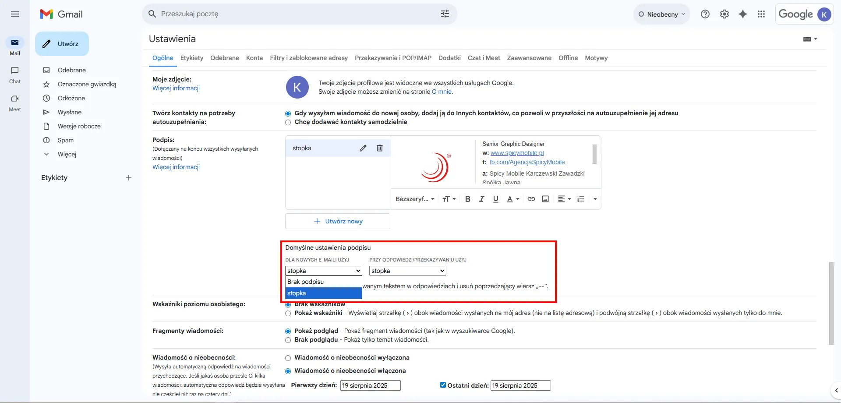Edit the 'stopka' signature with pencil icon
This screenshot has height=403, width=841.
pos(363,148)
